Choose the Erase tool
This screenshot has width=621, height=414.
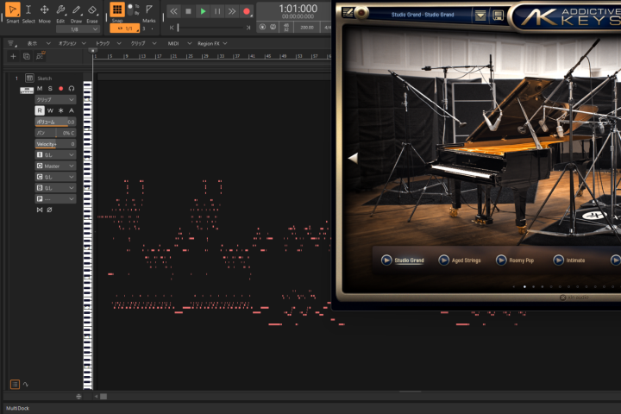click(92, 13)
